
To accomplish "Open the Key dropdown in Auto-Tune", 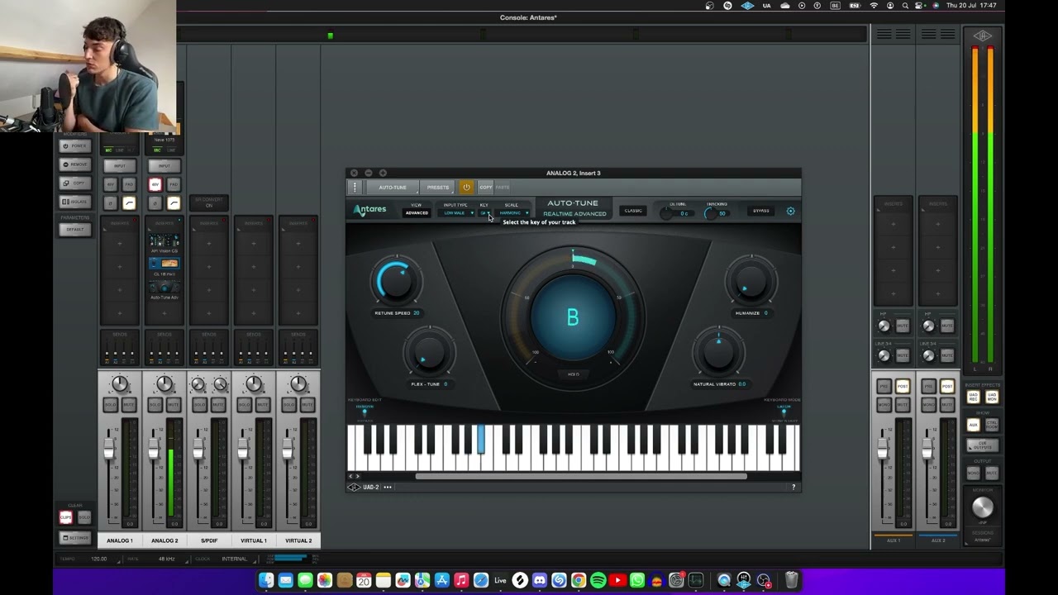I will click(485, 213).
